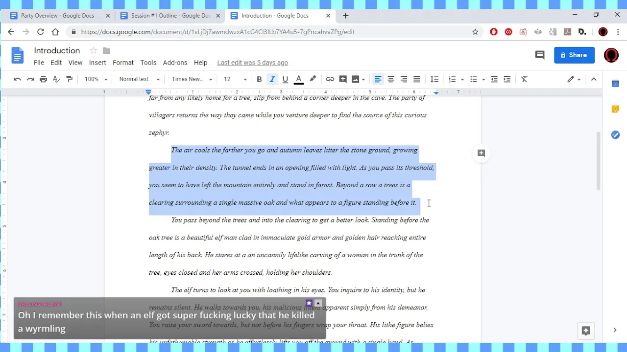Reload the page in the browser
The height and width of the screenshot is (352, 627).
(x=41, y=32)
